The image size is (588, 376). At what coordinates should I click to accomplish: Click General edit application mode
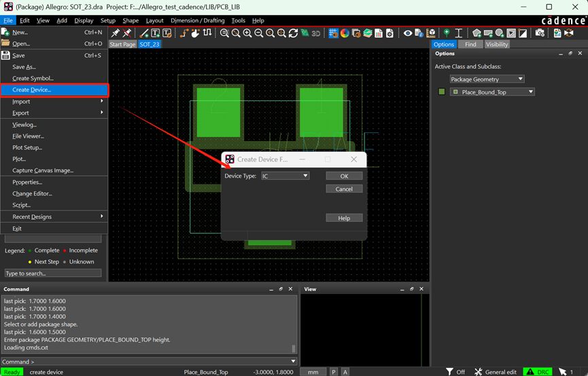pos(496,372)
